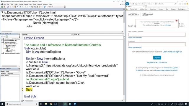Open Chrome from the taskbar

[x=51, y=104]
